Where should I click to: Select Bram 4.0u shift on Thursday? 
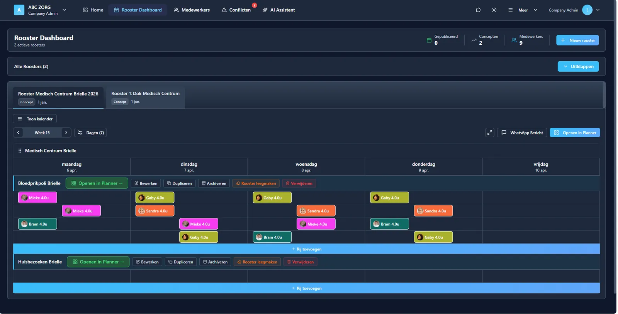pyautogui.click(x=389, y=224)
